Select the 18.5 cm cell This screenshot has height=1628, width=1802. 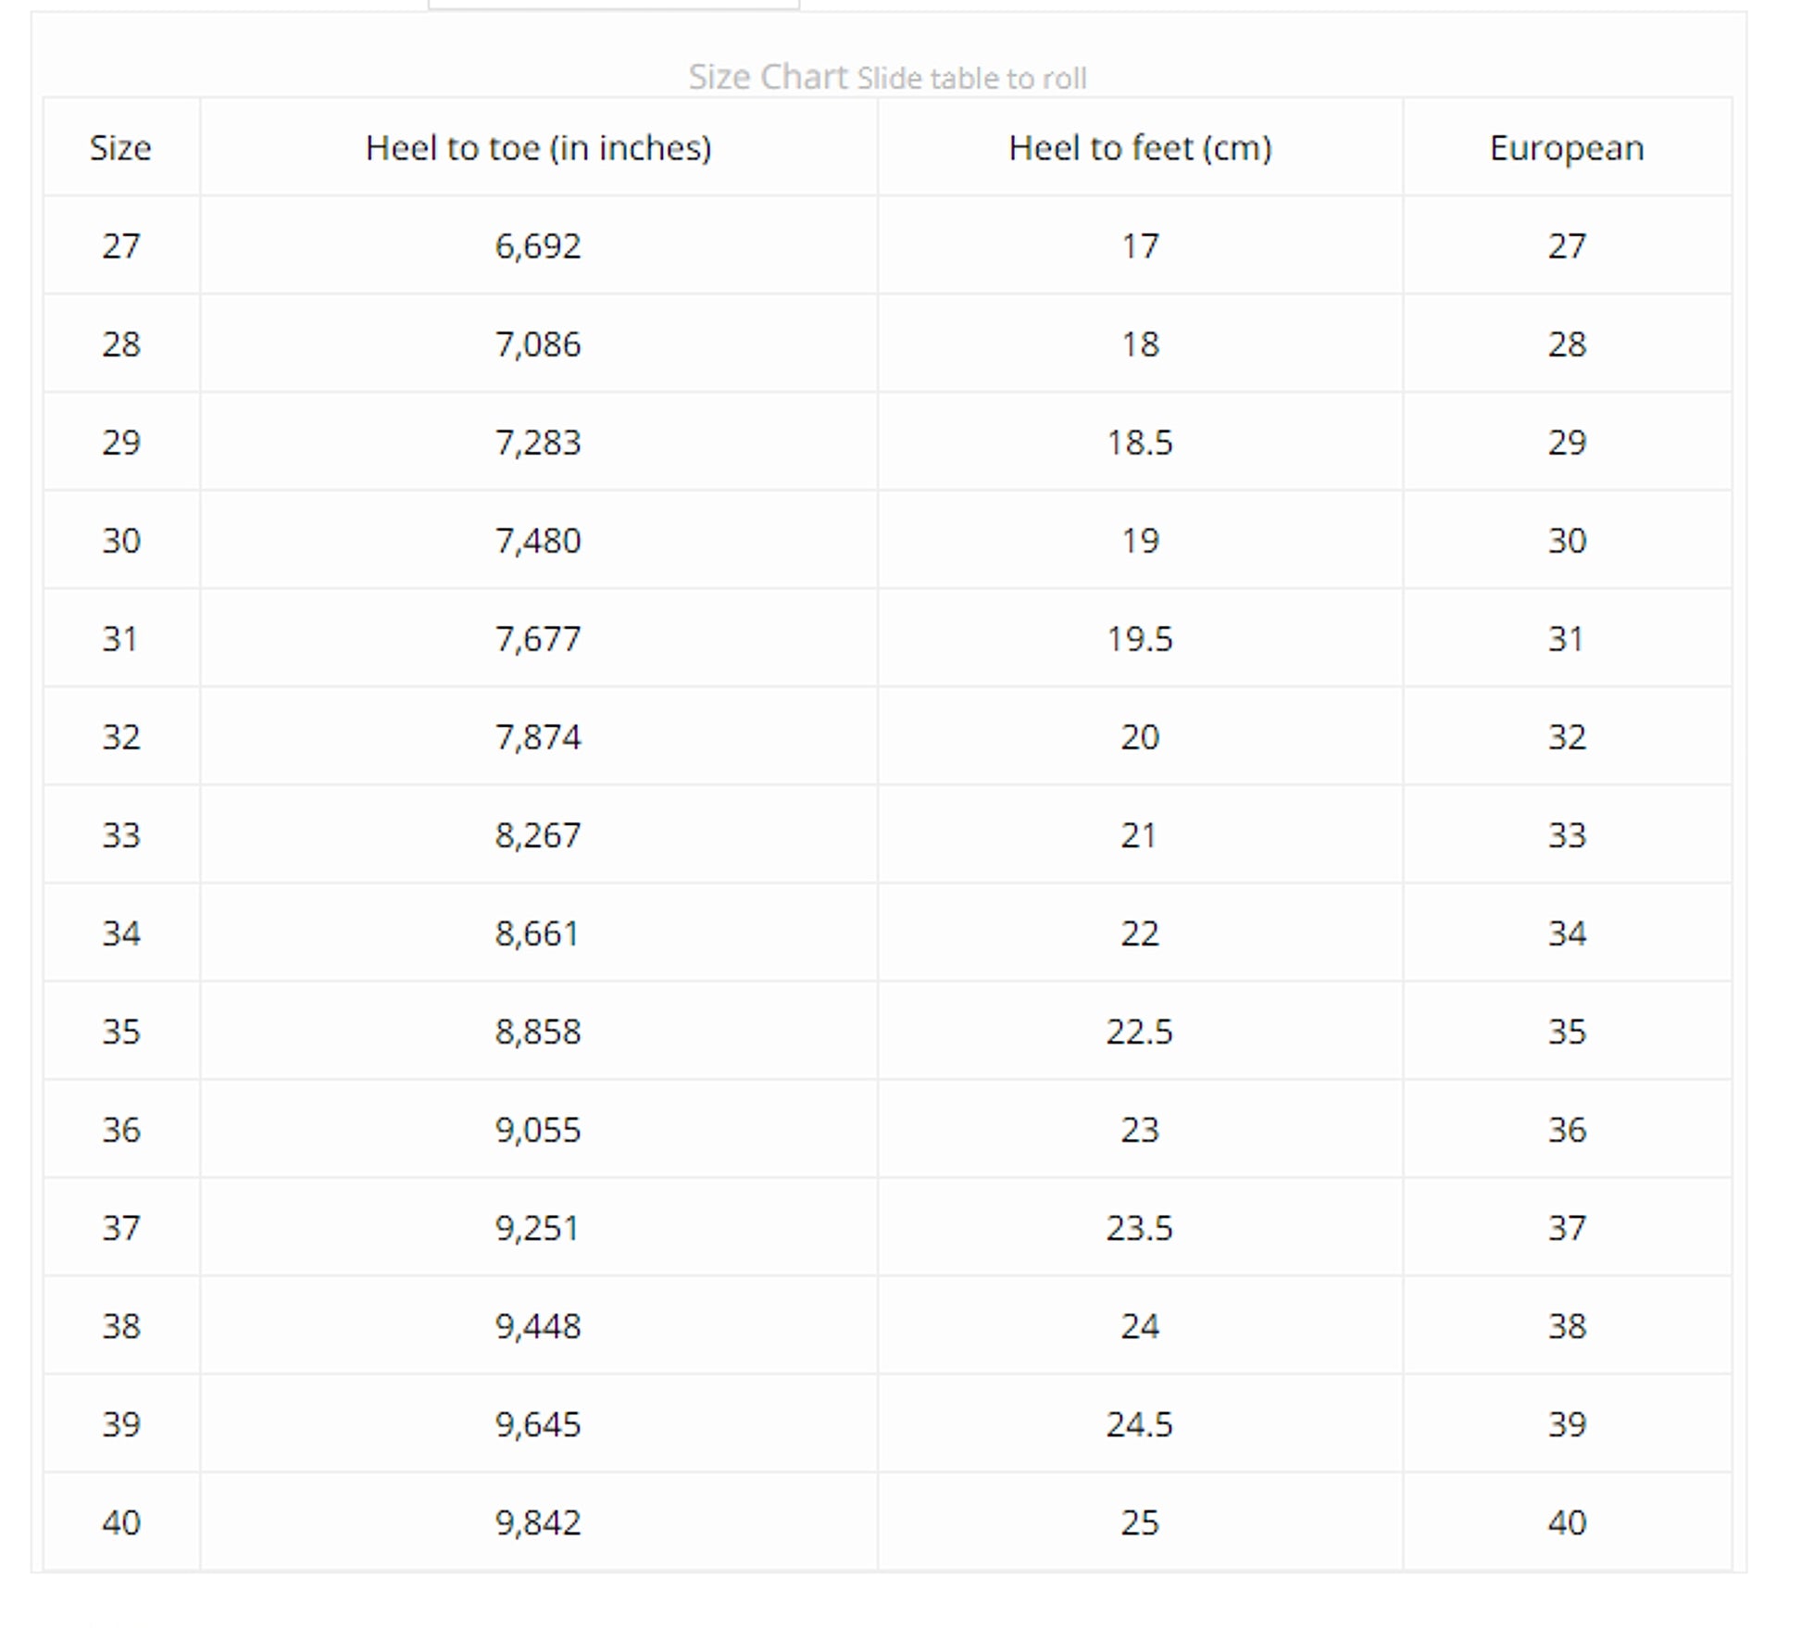(x=1140, y=442)
